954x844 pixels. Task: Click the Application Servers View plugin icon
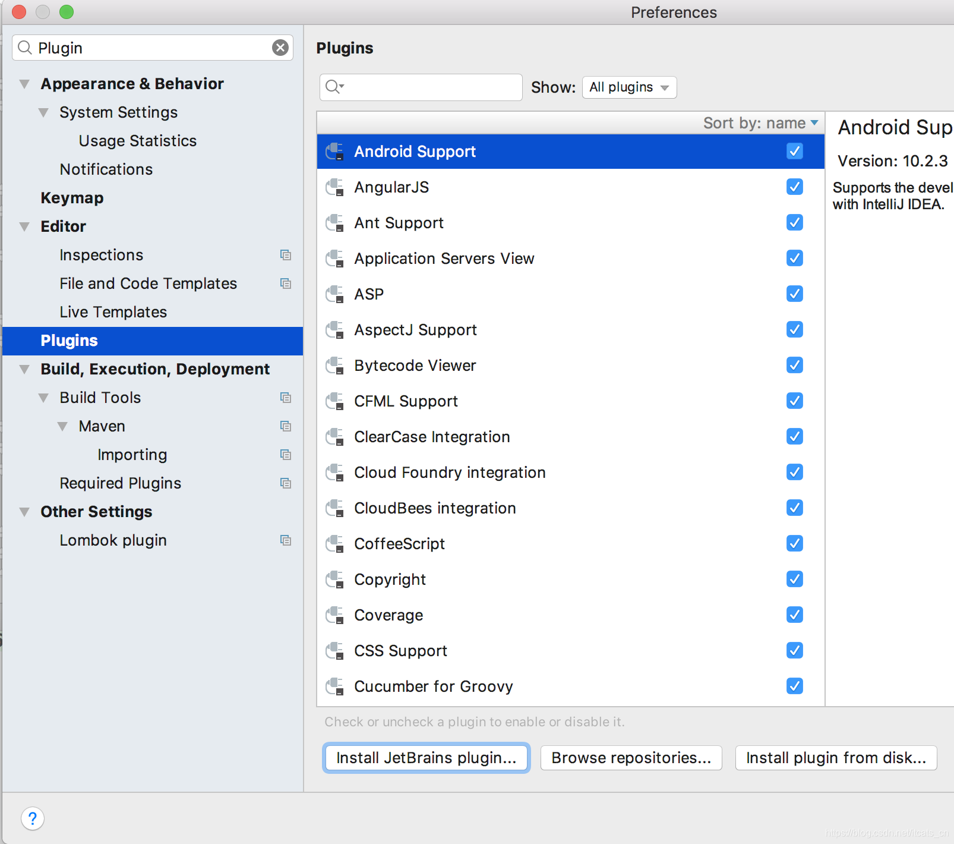(335, 259)
